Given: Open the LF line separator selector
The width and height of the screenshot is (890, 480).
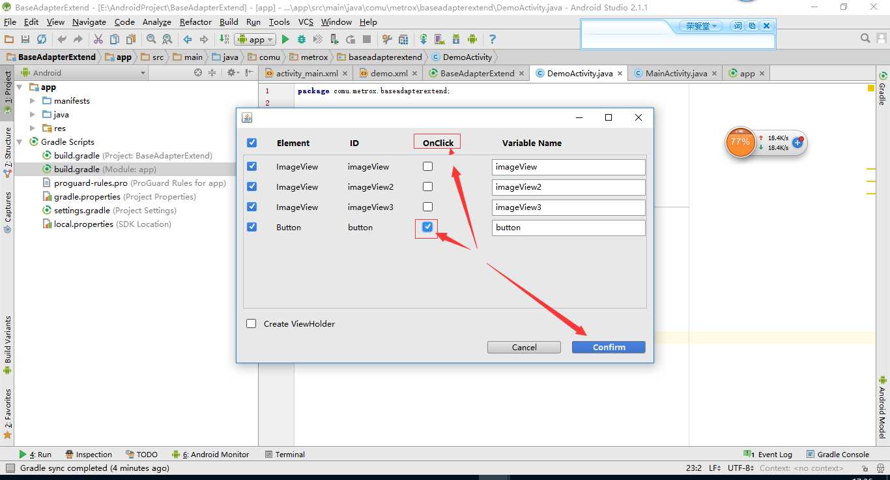Looking at the screenshot, I should 714,468.
